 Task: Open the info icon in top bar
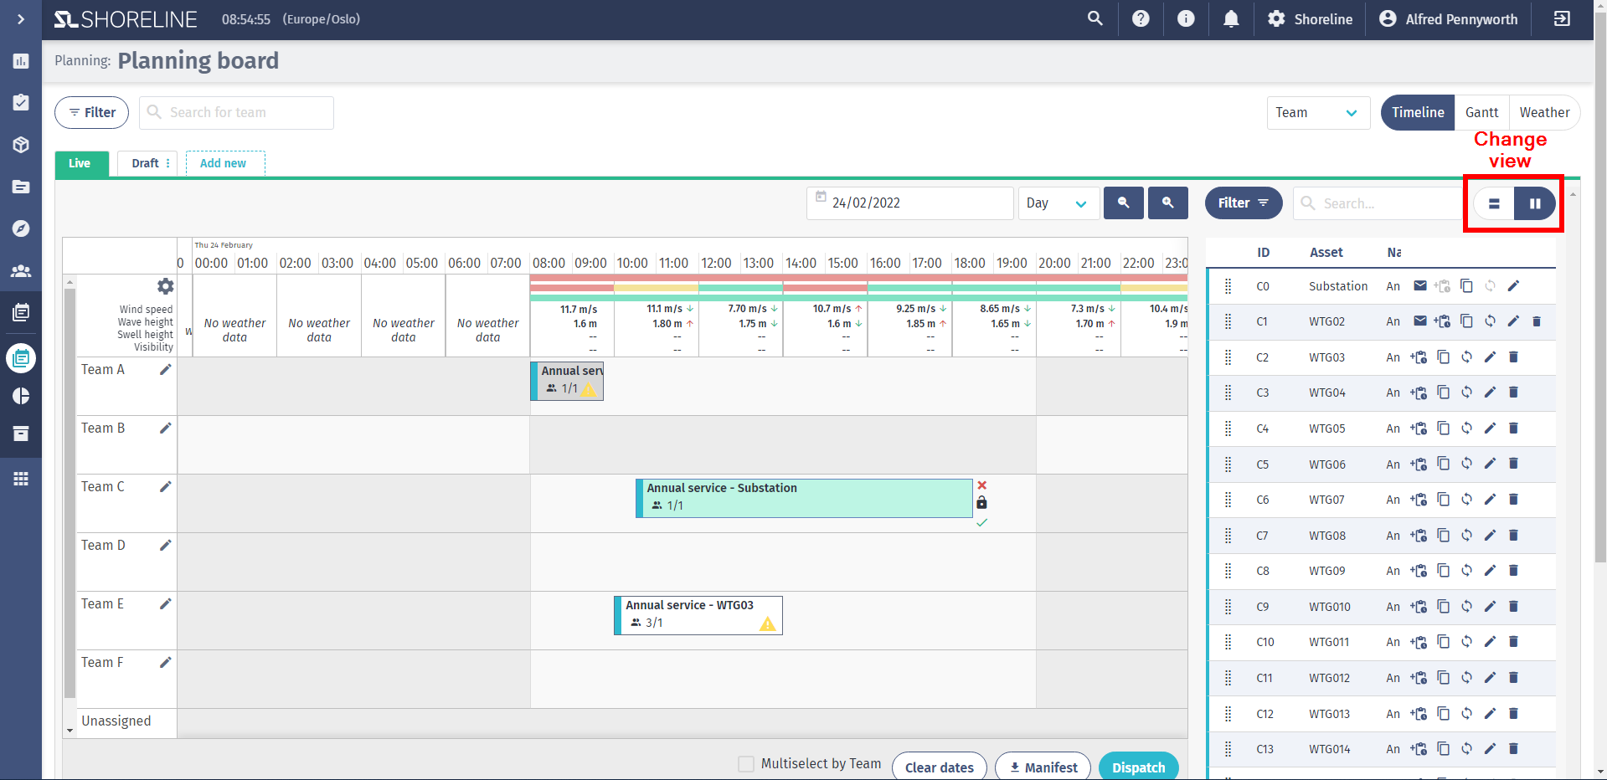point(1186,18)
